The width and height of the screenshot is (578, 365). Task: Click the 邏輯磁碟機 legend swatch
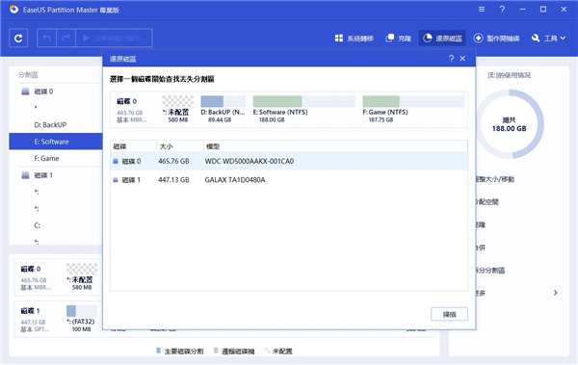[x=216, y=351]
